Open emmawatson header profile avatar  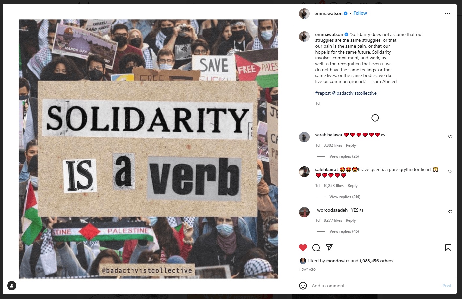304,14
